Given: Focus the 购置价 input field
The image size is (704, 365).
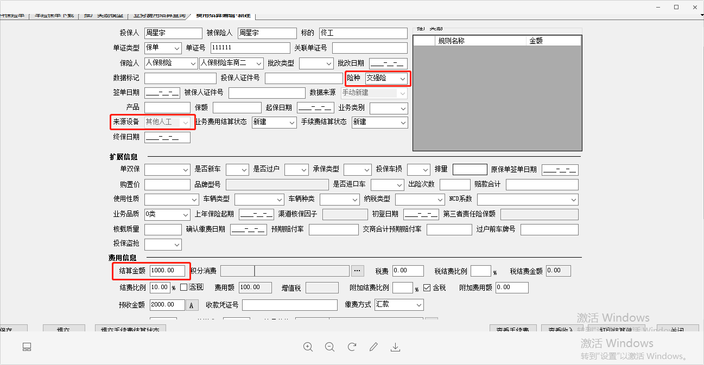Looking at the screenshot, I should (x=167, y=184).
